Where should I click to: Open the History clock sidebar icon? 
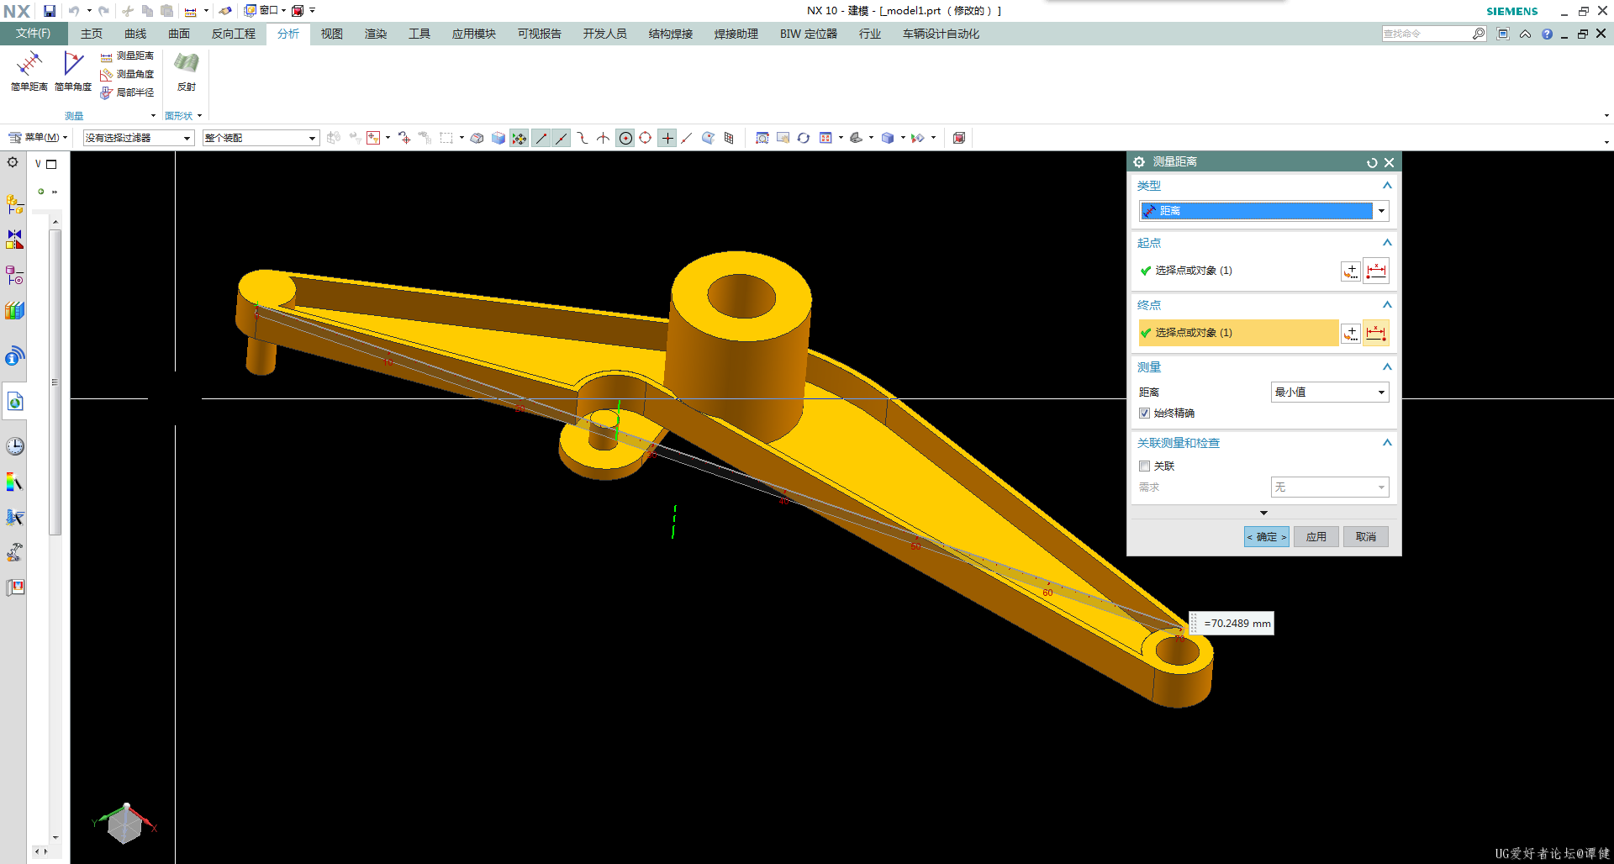tap(14, 446)
